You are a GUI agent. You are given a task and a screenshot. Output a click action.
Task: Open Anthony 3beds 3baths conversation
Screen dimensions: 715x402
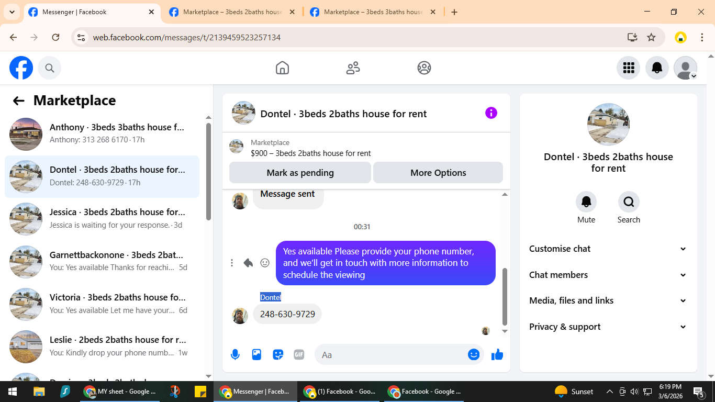click(102, 134)
